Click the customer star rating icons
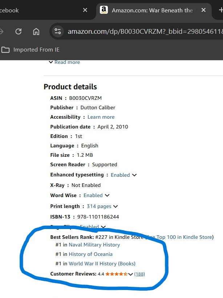This screenshot has width=223, height=298. click(116, 274)
